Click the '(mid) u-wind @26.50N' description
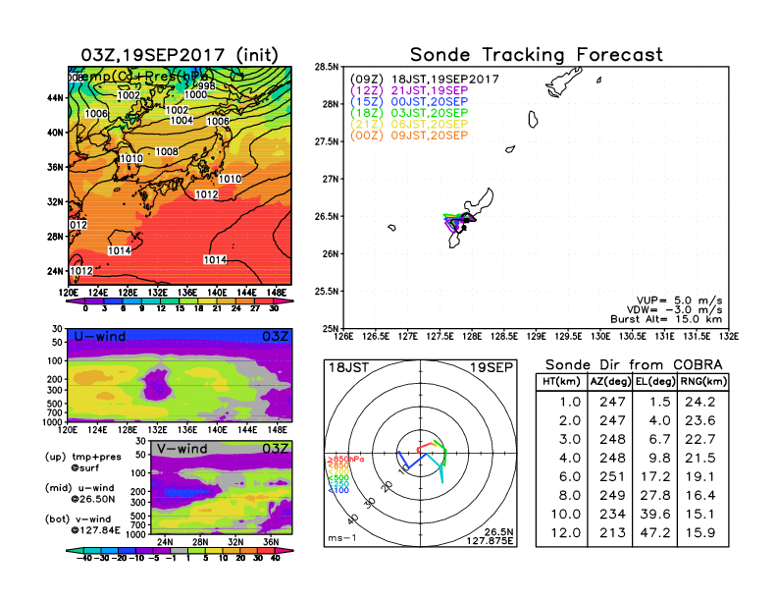The height and width of the screenshot is (601, 777). coord(79,493)
